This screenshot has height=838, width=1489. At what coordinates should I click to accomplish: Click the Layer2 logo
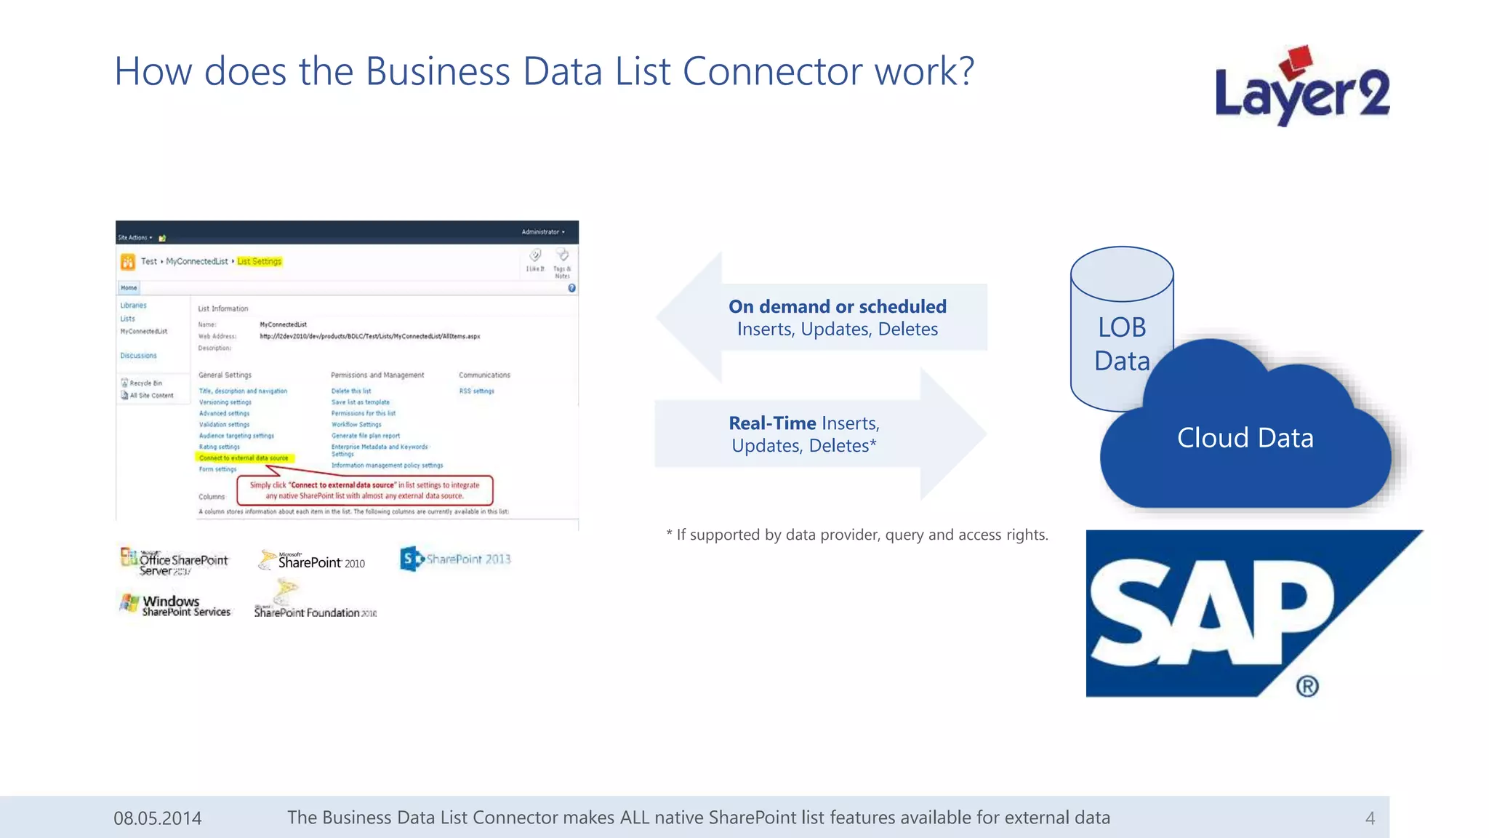[x=1302, y=86]
